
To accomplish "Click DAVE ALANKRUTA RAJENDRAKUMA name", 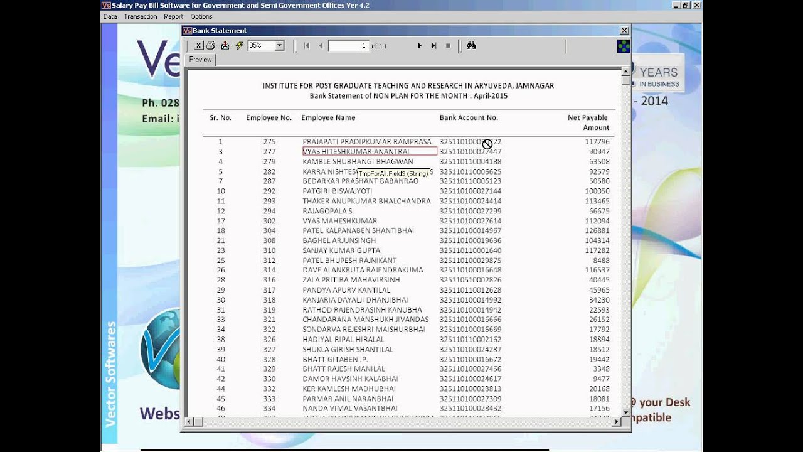I will click(x=363, y=270).
